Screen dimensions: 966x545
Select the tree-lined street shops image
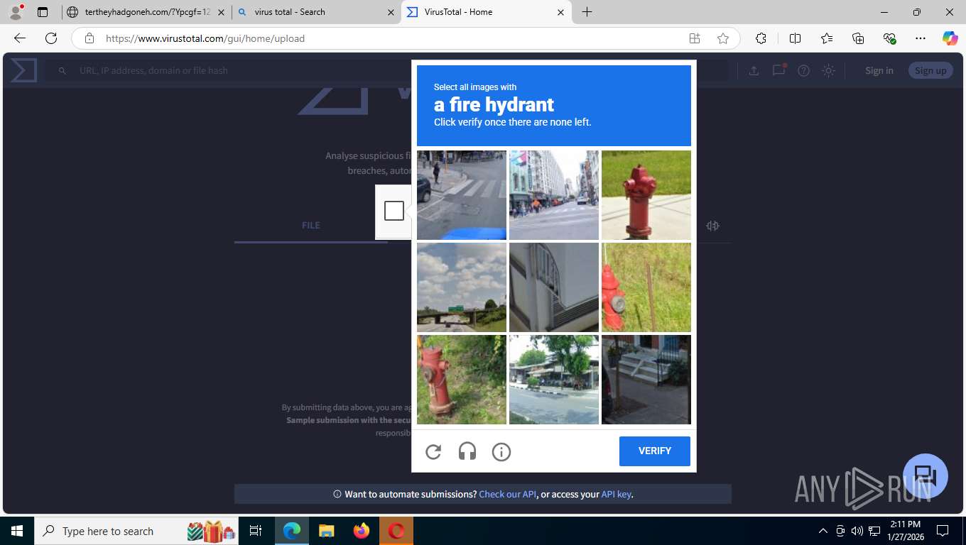(554, 380)
